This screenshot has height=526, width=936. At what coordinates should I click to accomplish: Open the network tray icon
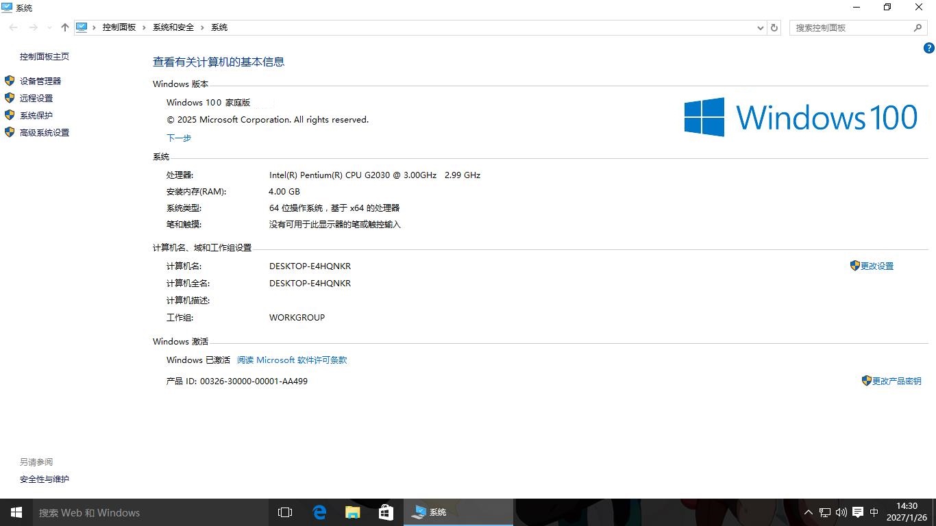825,512
